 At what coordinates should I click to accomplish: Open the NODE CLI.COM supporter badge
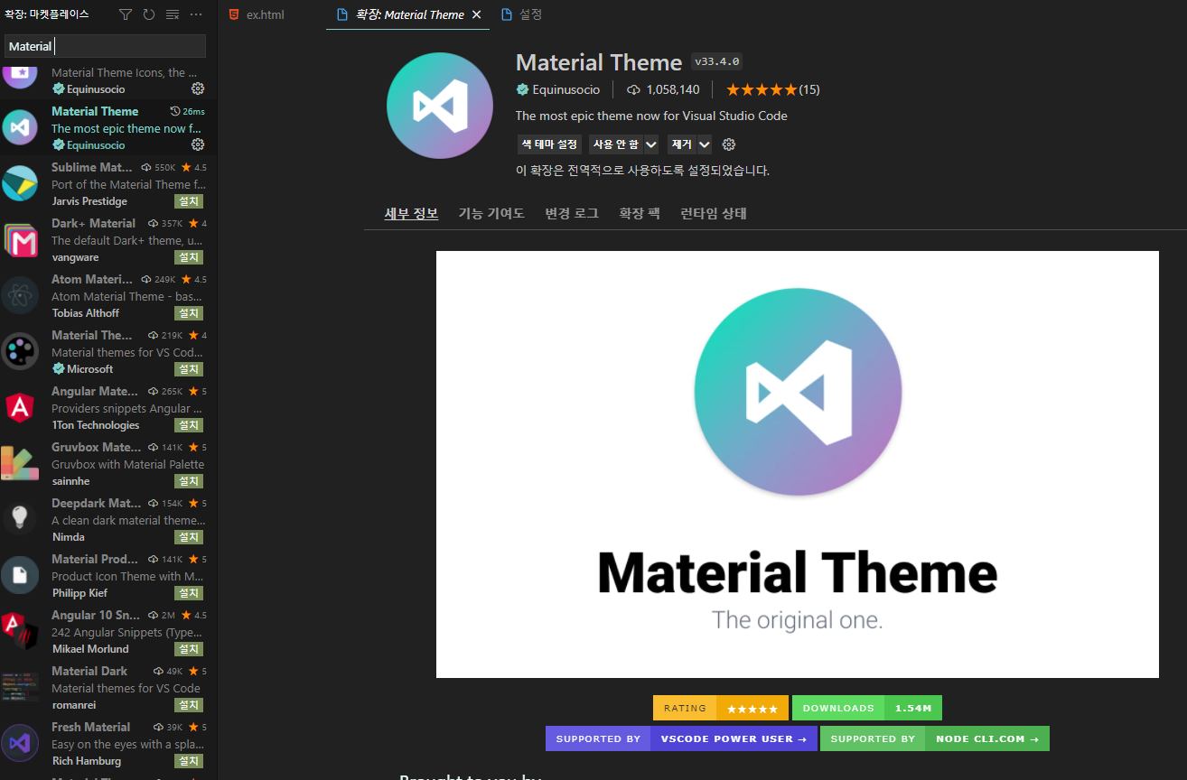(x=935, y=738)
